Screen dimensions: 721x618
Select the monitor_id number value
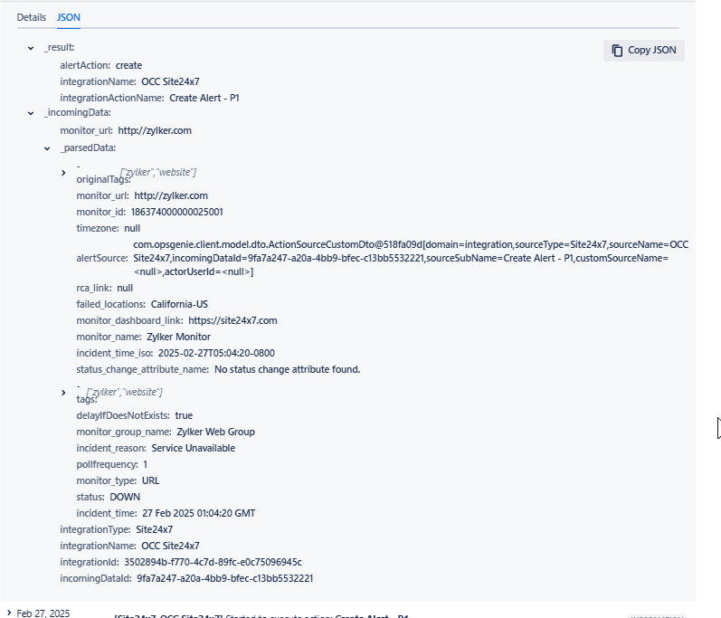click(177, 212)
